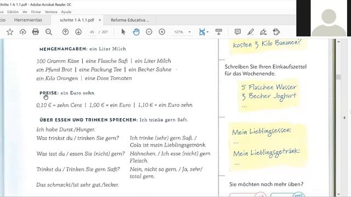The image size is (351, 197).
Task: Click the heading PREISE
Action: click(x=49, y=93)
